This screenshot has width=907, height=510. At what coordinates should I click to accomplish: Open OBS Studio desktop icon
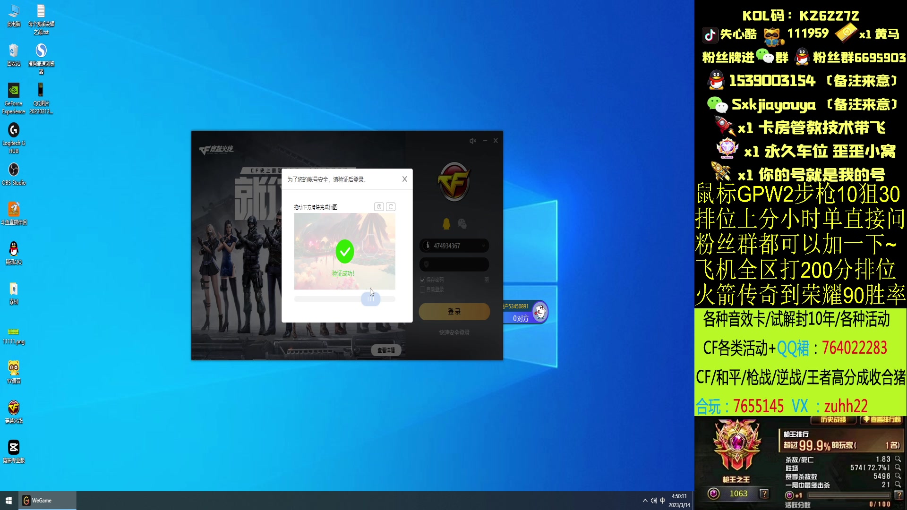coord(14,174)
